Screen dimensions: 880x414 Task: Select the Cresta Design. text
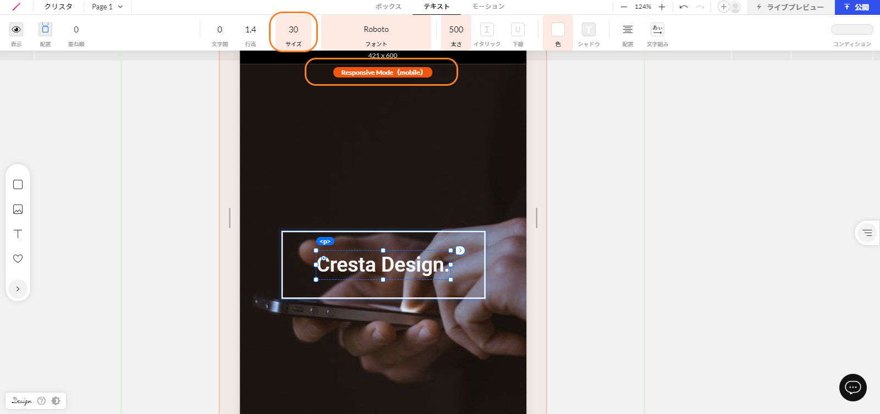pyautogui.click(x=383, y=265)
